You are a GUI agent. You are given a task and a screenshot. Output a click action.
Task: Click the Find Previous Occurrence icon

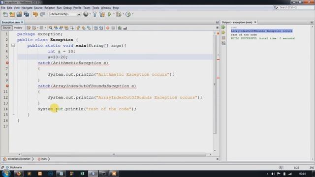(x=56, y=28)
